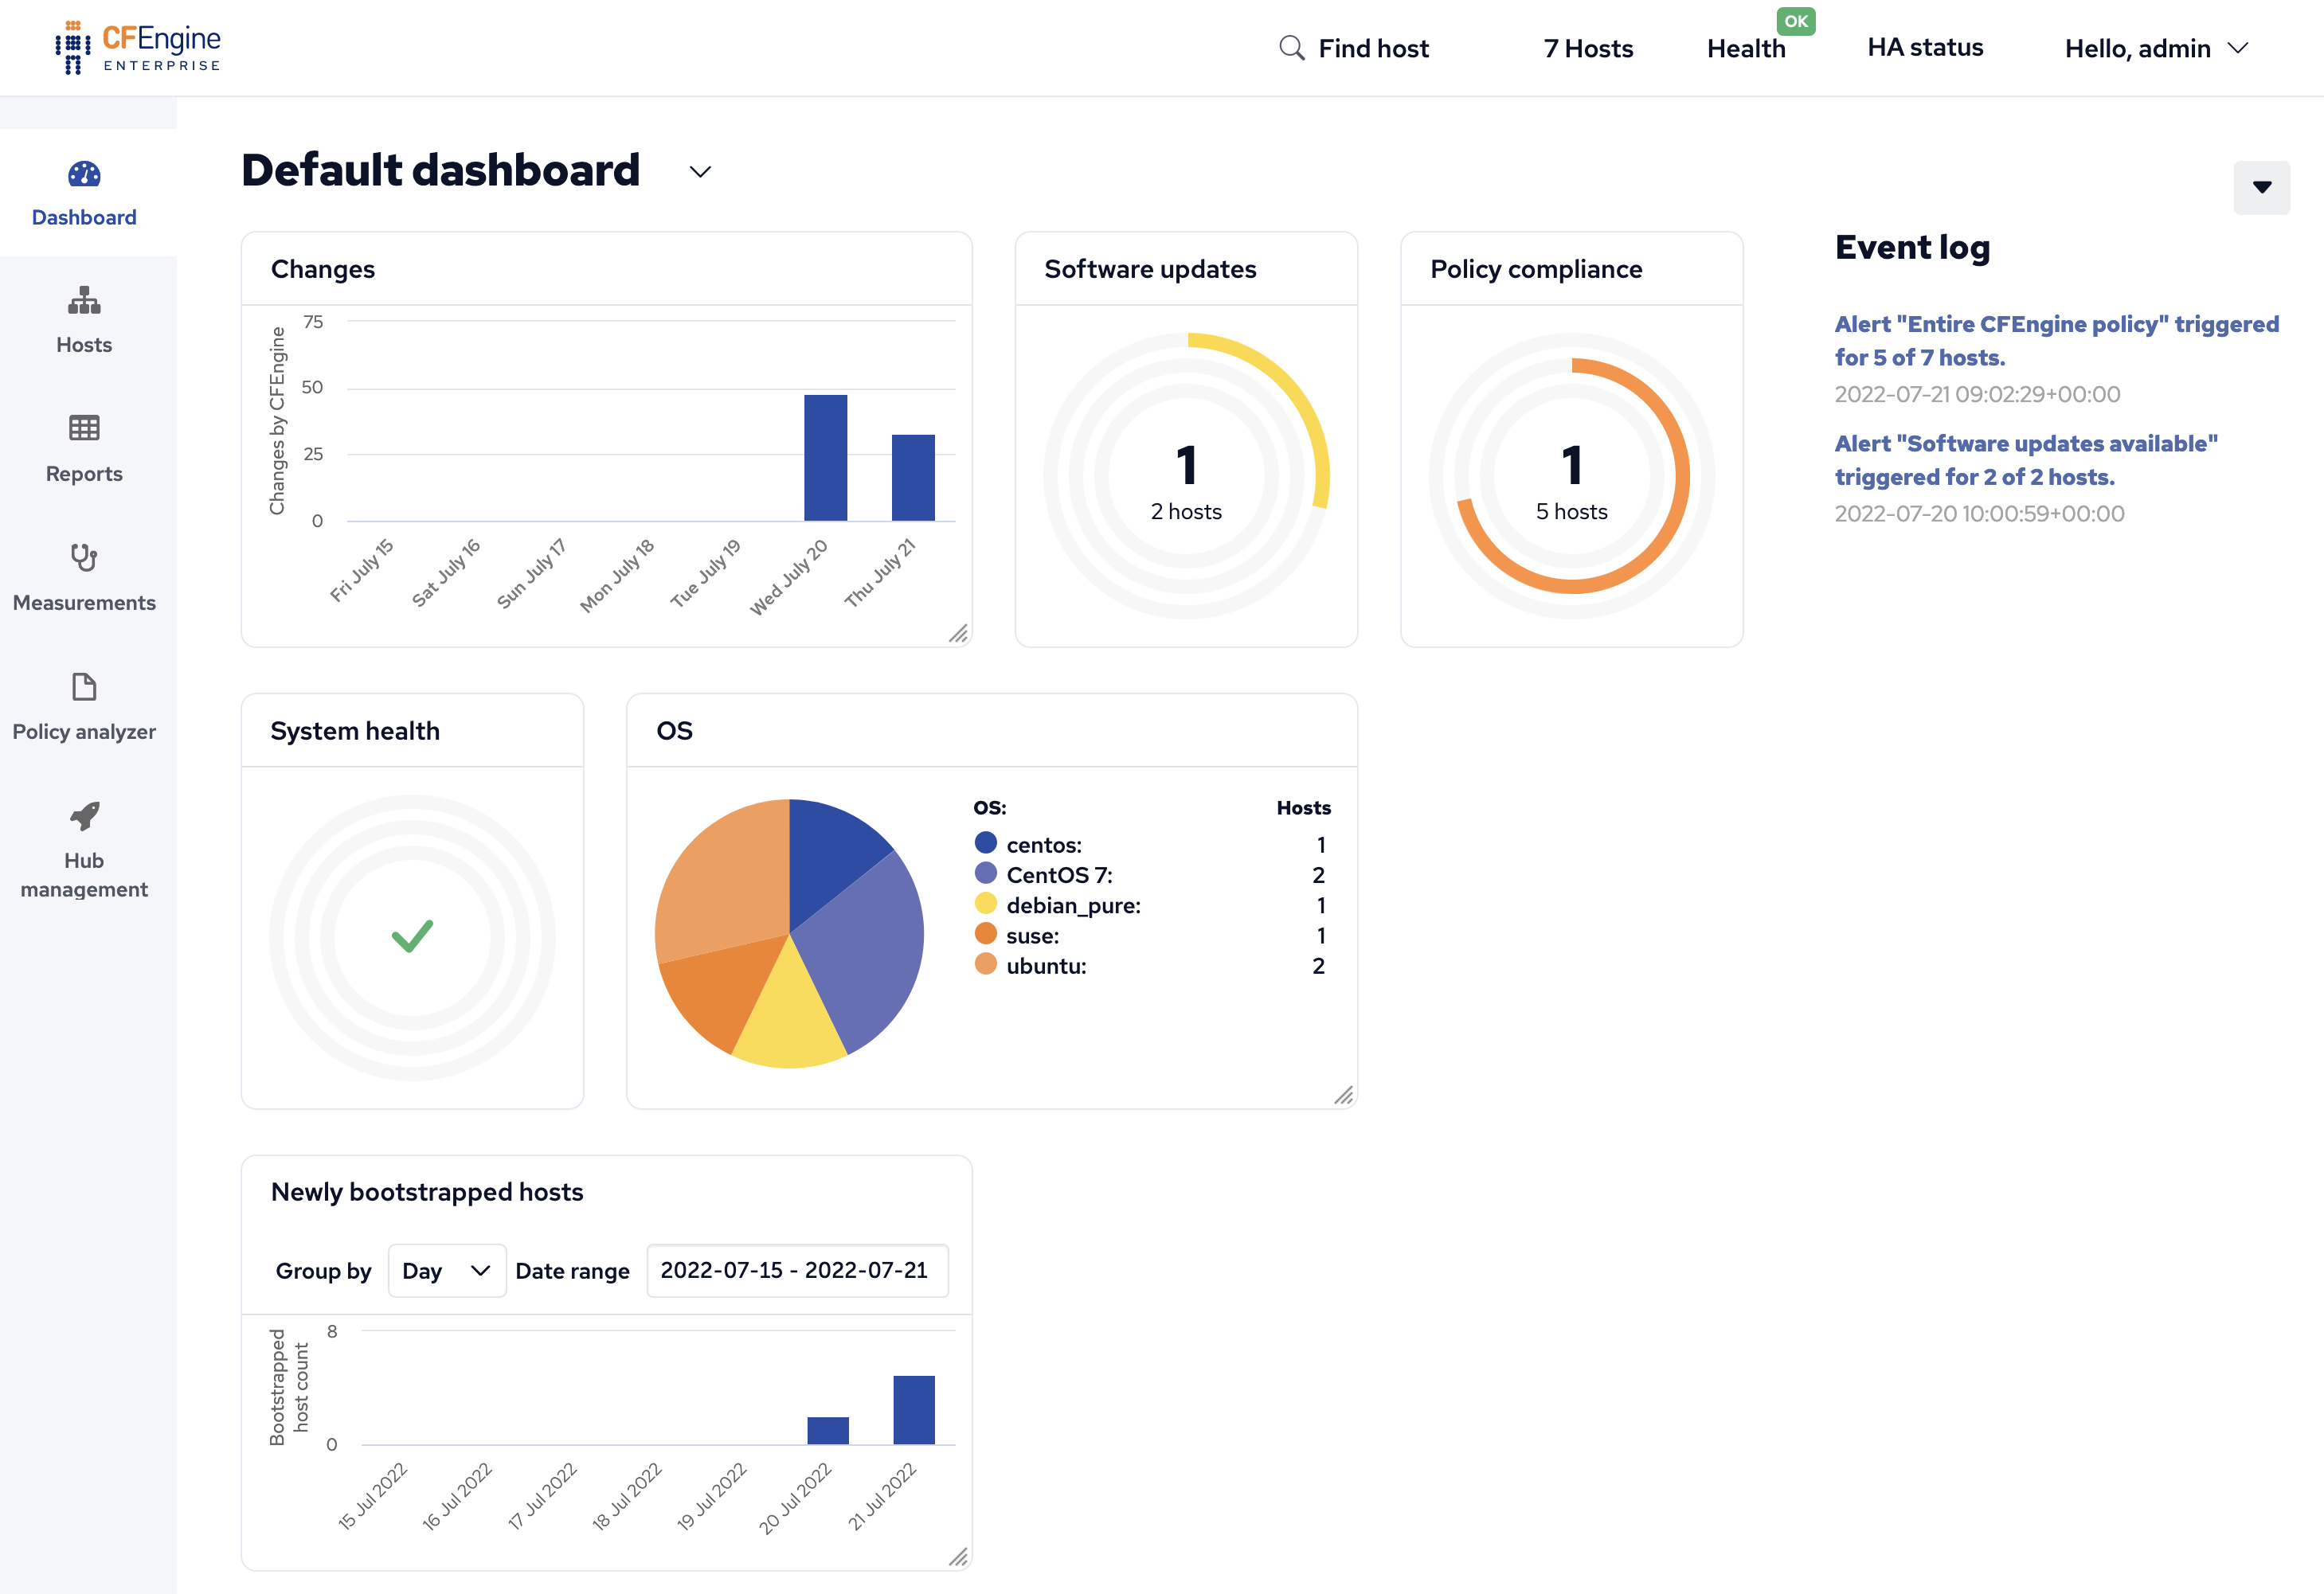Image resolution: width=2324 pixels, height=1594 pixels.
Task: Collapse Event log with caret button
Action: coord(2261,187)
